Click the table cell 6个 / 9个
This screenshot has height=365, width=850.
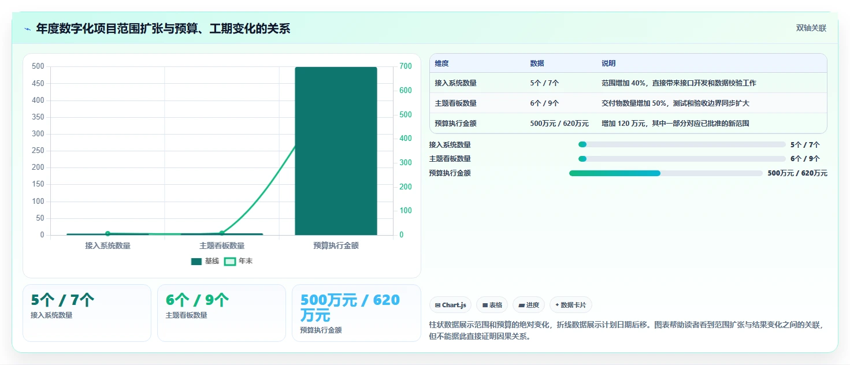(544, 103)
